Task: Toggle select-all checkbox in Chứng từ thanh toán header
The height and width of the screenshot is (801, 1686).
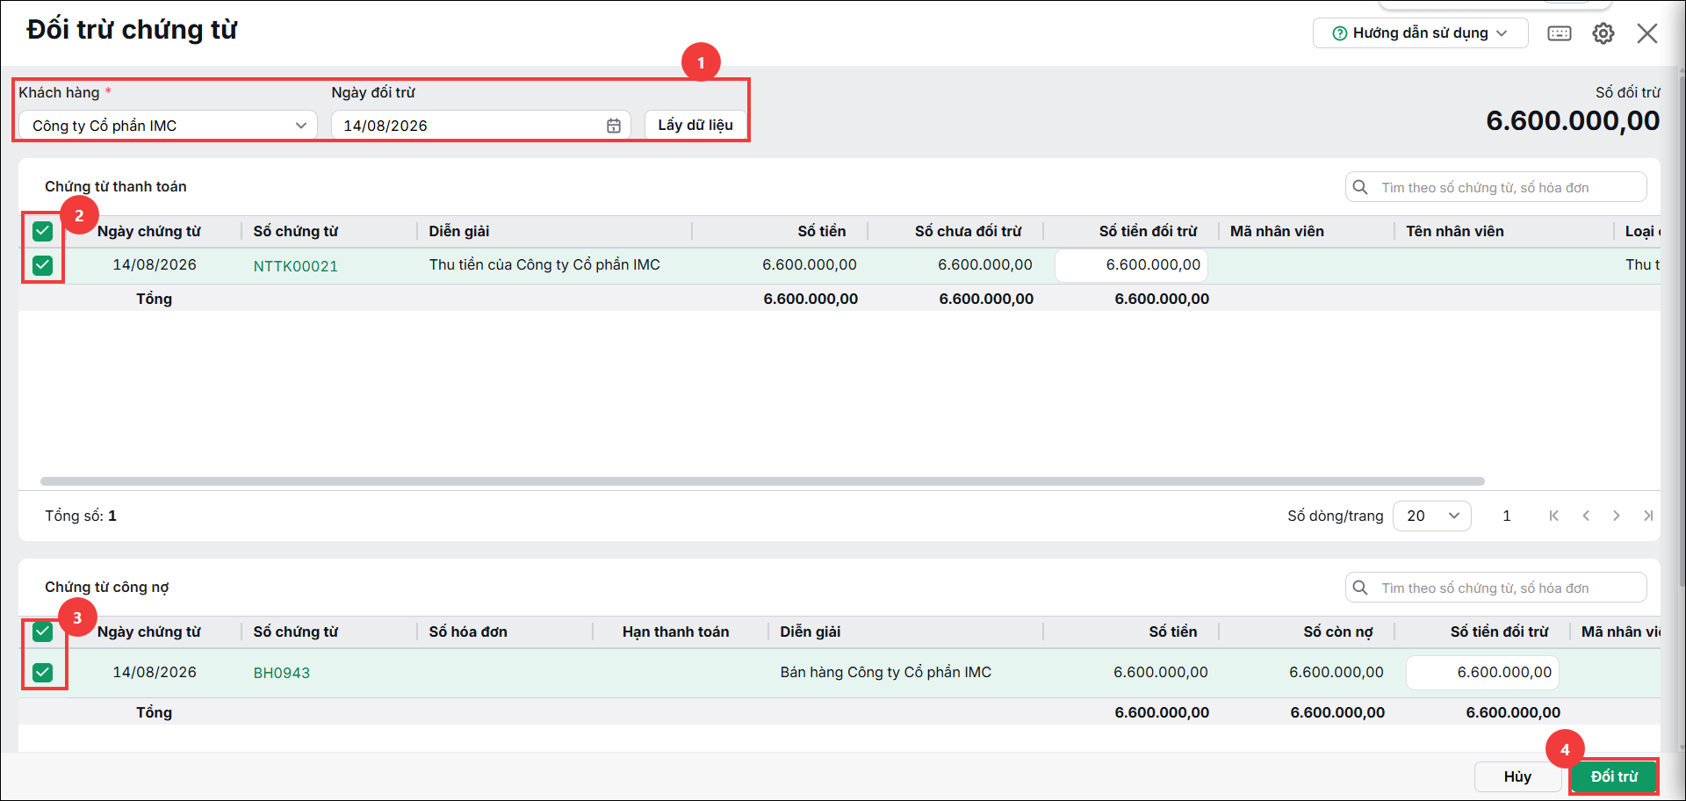Action: tap(42, 231)
